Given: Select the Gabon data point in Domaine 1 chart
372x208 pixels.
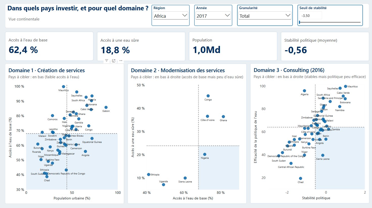Looking at the screenshot, I should pyautogui.click(x=106, y=108).
